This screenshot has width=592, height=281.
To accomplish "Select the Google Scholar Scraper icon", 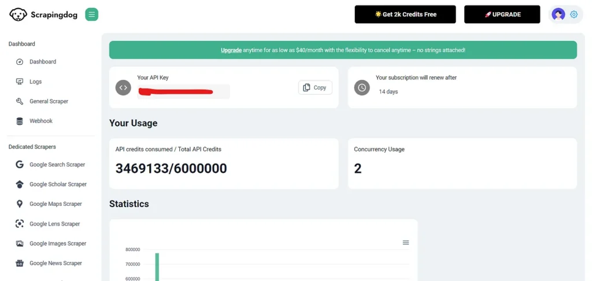I will point(20,184).
